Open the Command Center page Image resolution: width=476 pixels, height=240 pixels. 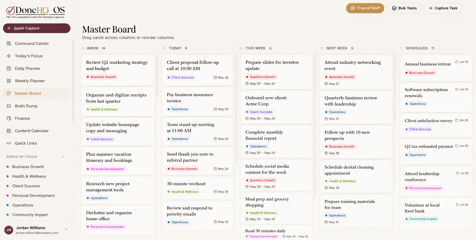tap(36, 43)
